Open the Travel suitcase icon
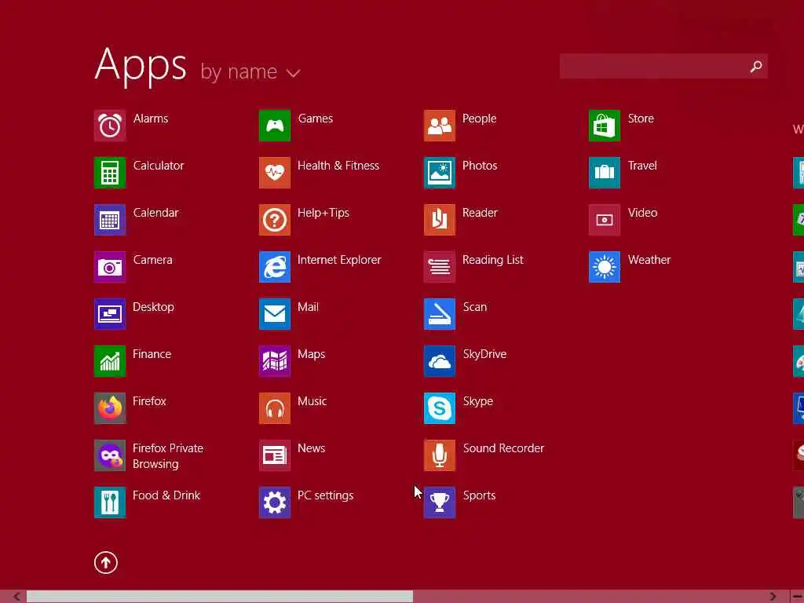Viewport: 804px width, 603px height. (x=605, y=173)
